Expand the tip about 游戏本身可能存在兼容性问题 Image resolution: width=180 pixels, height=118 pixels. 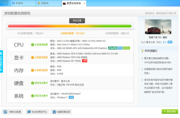click(142, 80)
